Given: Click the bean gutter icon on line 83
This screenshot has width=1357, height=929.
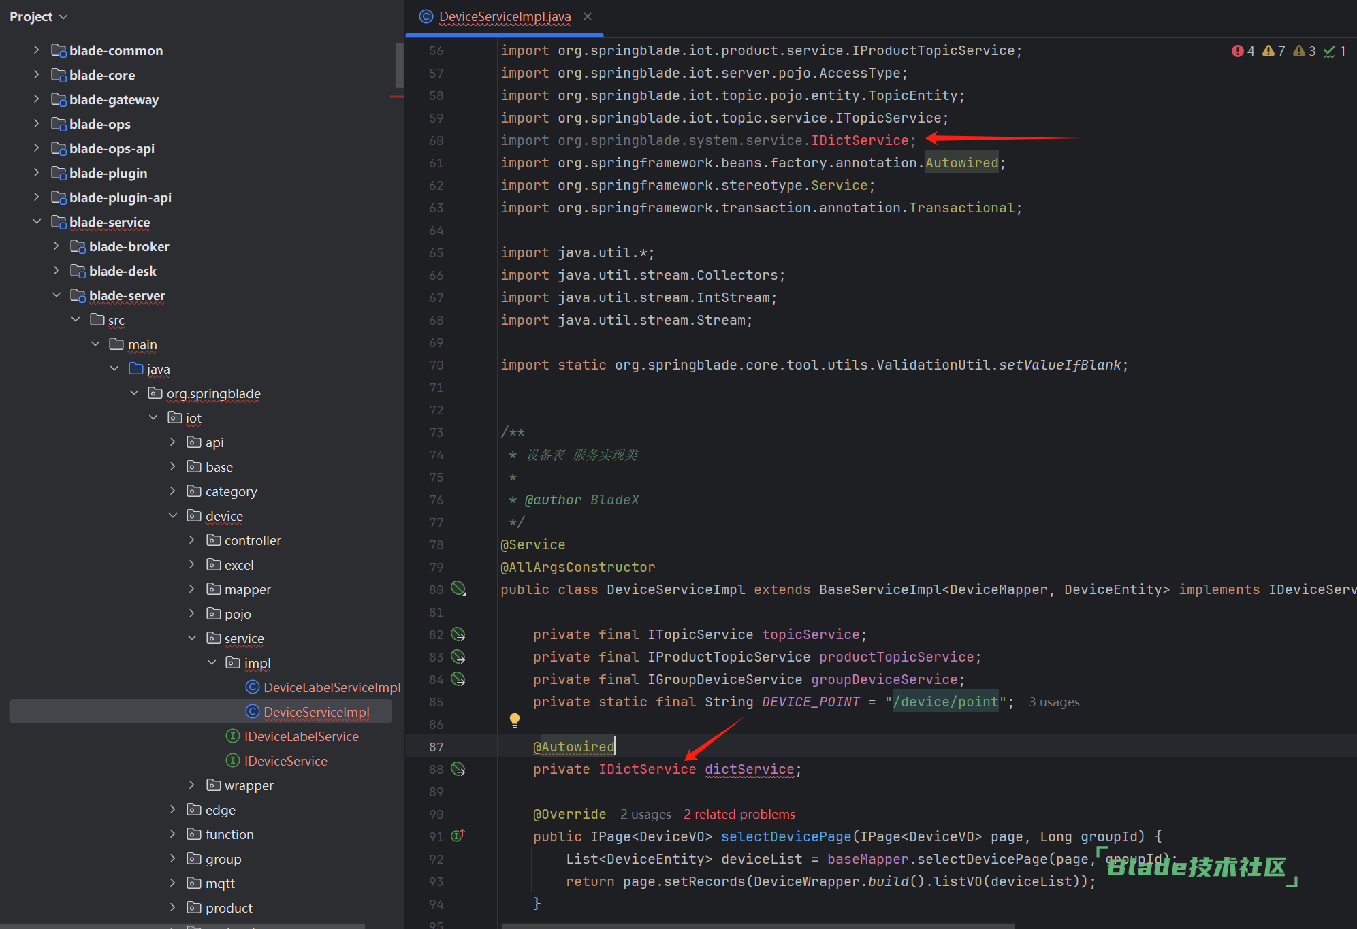Looking at the screenshot, I should pos(459,657).
